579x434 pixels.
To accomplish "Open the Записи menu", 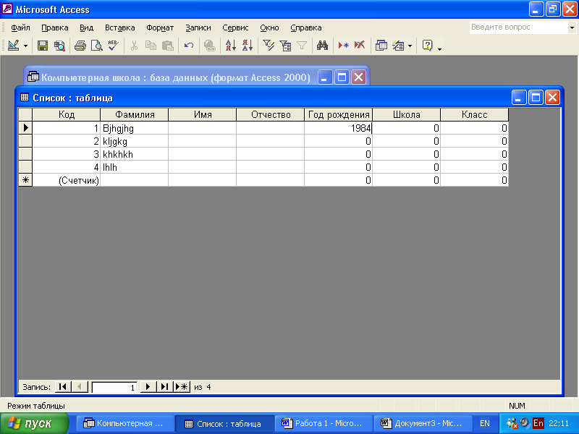I will 198,27.
